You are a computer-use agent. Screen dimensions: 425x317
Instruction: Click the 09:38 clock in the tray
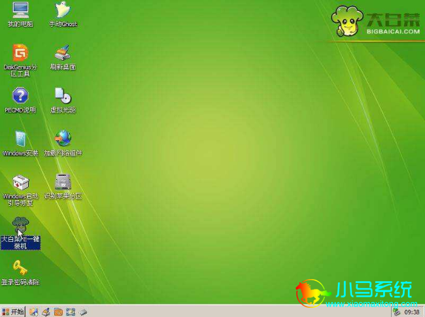click(x=412, y=312)
